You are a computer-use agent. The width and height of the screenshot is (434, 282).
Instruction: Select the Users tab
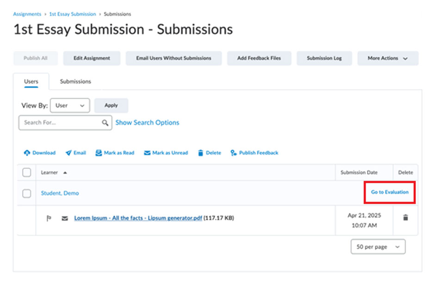tap(31, 81)
